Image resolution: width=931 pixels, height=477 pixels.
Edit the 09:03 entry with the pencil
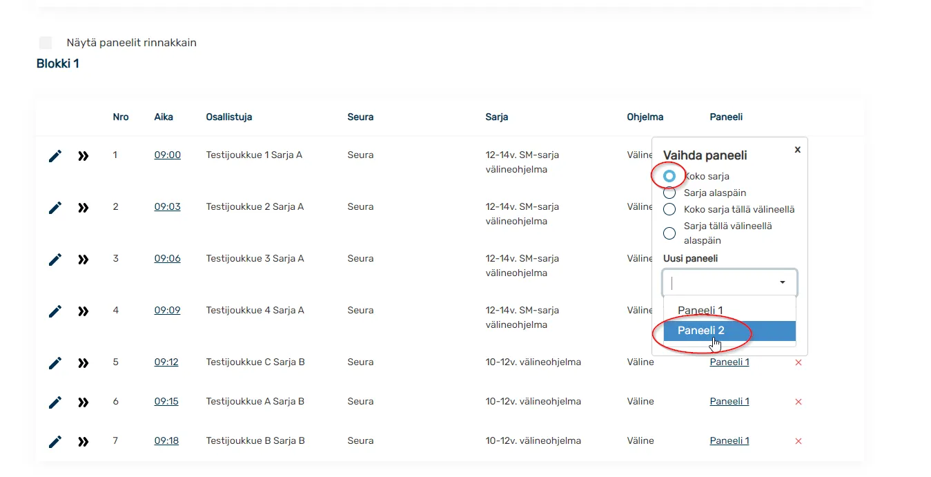coord(55,208)
